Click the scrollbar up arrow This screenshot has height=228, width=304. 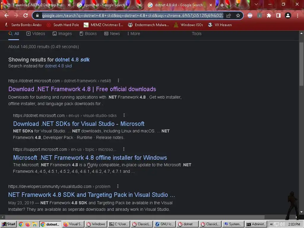point(301,33)
